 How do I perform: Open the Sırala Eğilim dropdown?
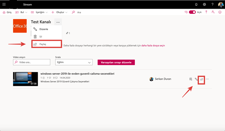[x=74, y=62]
